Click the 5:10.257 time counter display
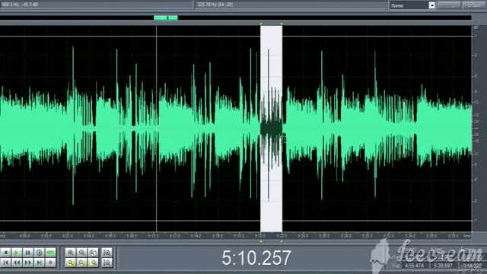 point(256,258)
